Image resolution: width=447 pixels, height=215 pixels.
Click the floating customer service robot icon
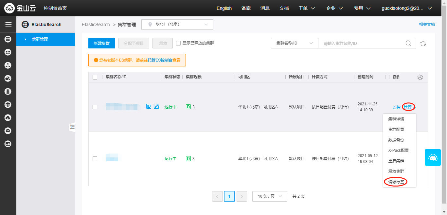[x=433, y=157]
